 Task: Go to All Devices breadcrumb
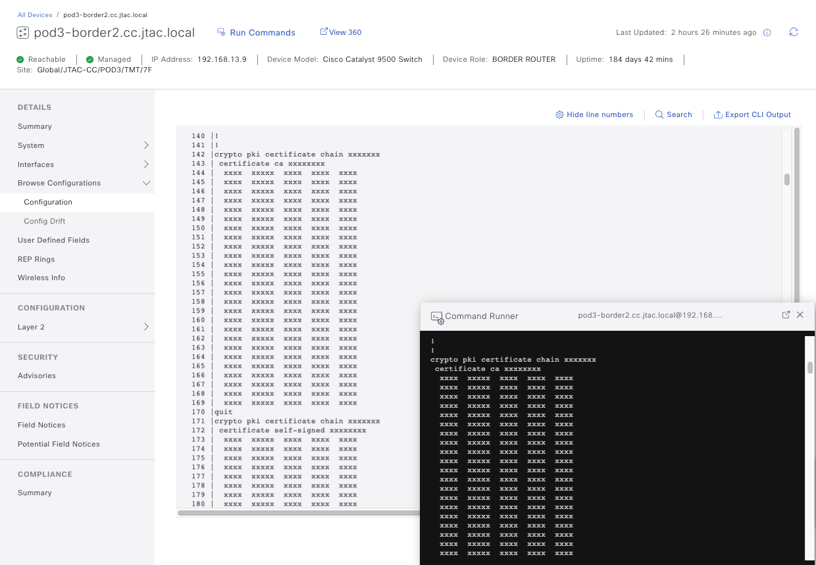coord(36,14)
